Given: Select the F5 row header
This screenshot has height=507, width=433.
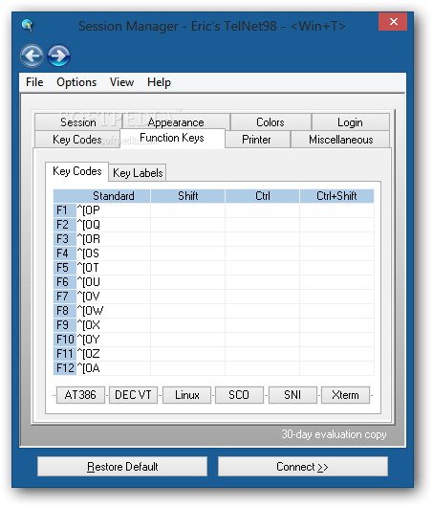Looking at the screenshot, I should (x=65, y=268).
